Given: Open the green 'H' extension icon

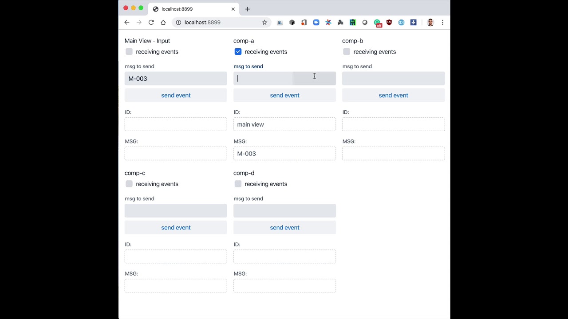Looking at the screenshot, I should tap(353, 22).
